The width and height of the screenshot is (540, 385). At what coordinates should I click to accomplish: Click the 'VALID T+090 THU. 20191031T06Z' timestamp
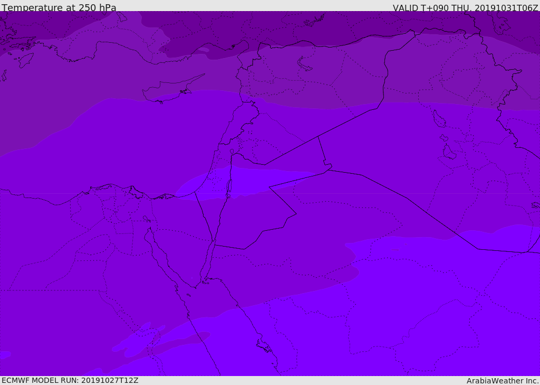click(465, 8)
